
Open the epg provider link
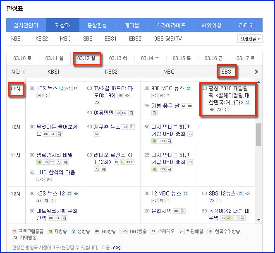pyautogui.click(x=117, y=248)
